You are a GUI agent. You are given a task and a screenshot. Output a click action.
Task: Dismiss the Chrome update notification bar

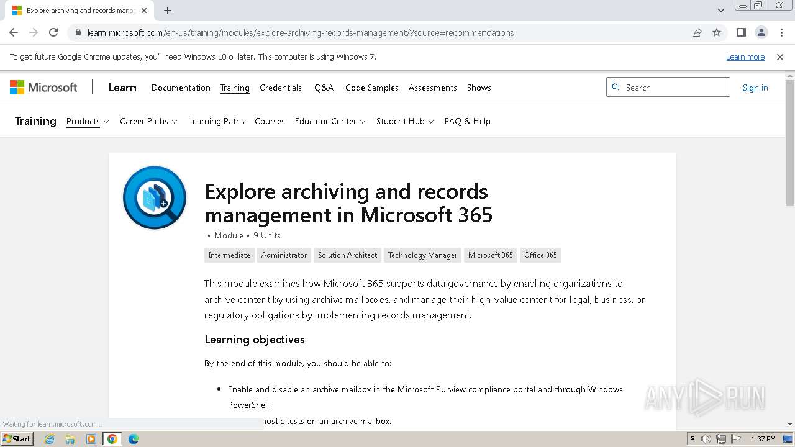[x=780, y=56]
